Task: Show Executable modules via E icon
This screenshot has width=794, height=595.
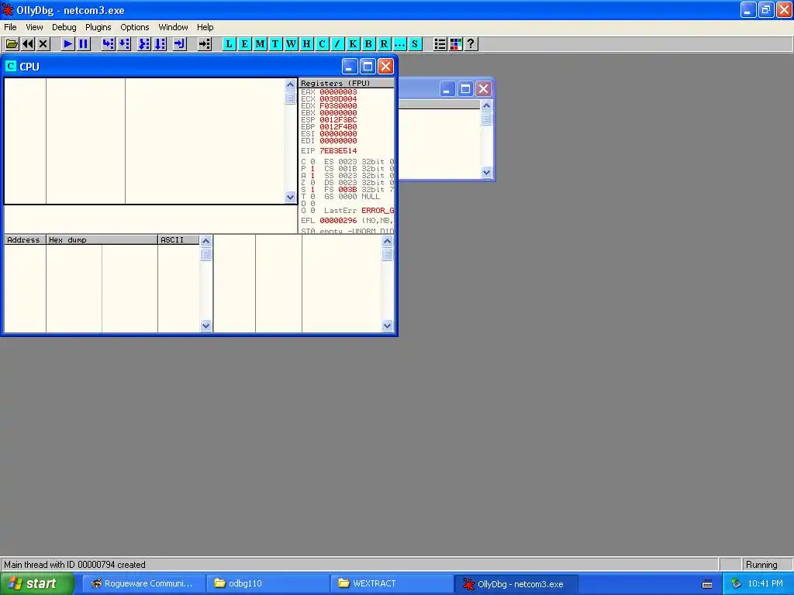Action: pos(244,44)
